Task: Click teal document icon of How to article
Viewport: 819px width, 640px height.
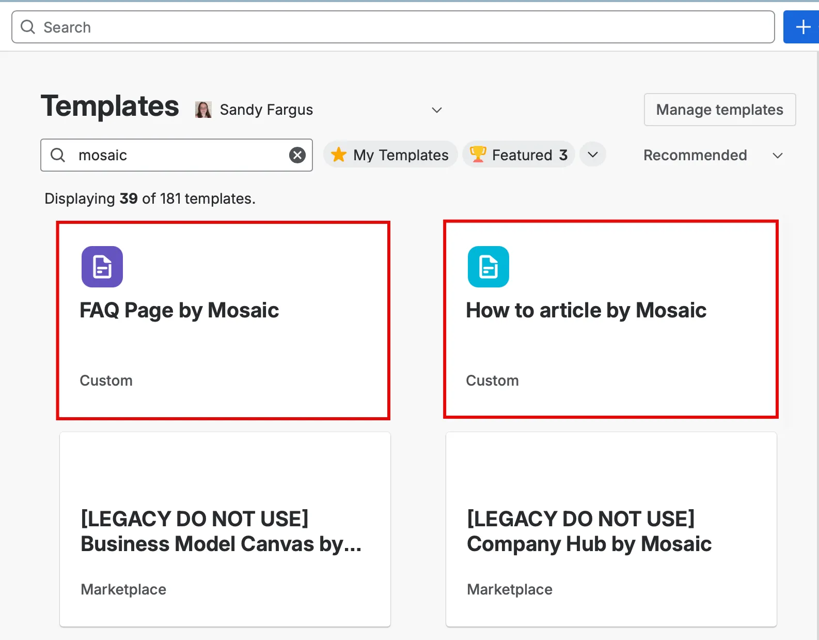Action: point(489,267)
